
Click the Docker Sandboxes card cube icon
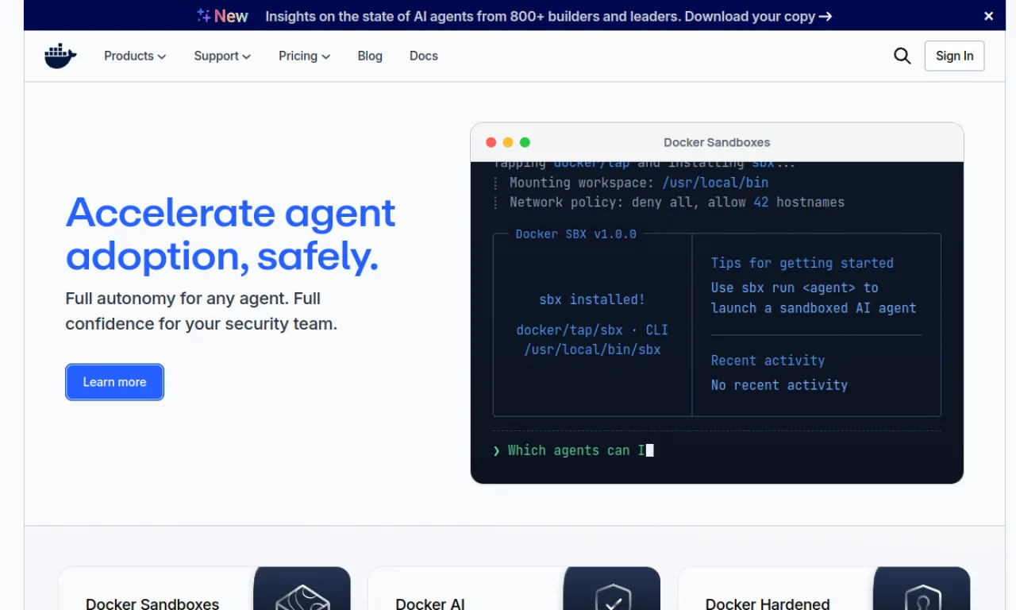(x=302, y=597)
